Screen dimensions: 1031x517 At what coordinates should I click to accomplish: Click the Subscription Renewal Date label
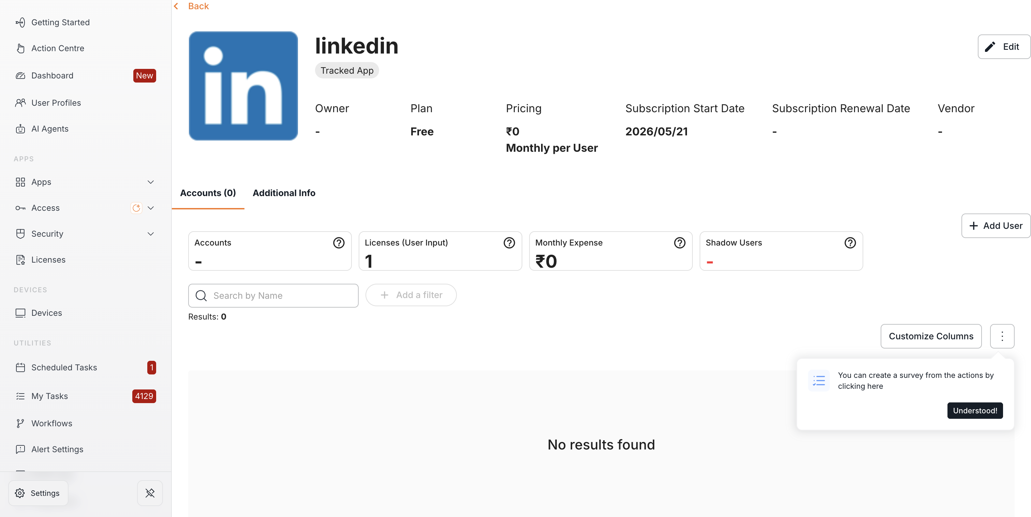click(x=841, y=108)
